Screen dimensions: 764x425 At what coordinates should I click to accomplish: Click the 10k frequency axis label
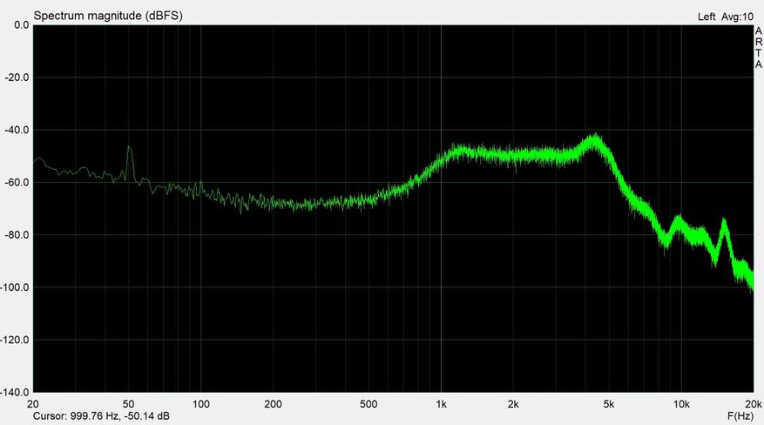coord(681,404)
